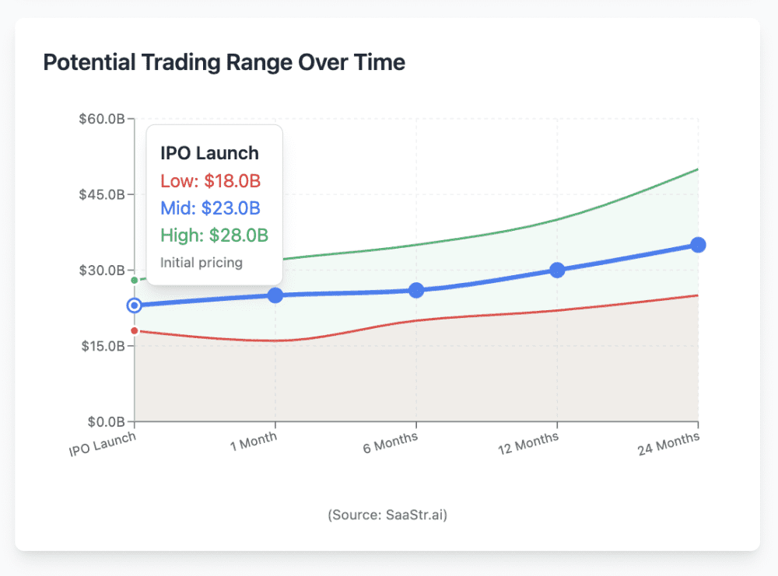Screen dimensions: 778x576
Task: Click the Low: $18.0B tooltip entry
Action: [x=210, y=181]
